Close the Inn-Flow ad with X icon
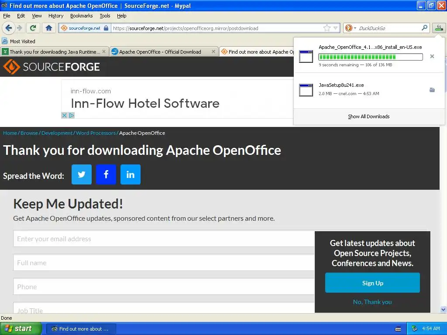 pos(64,115)
